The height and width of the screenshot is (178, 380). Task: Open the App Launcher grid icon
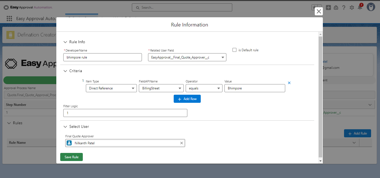(x=9, y=19)
